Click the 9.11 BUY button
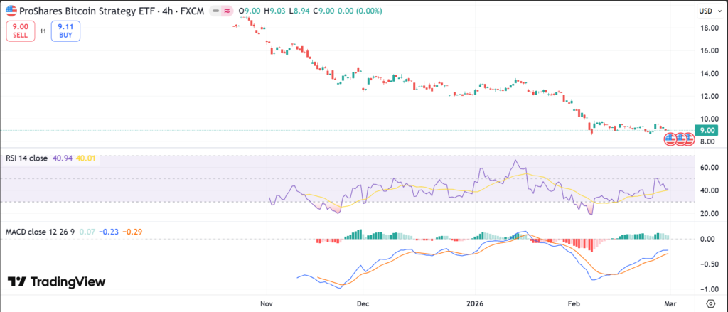Image resolution: width=728 pixels, height=312 pixels. 65,31
